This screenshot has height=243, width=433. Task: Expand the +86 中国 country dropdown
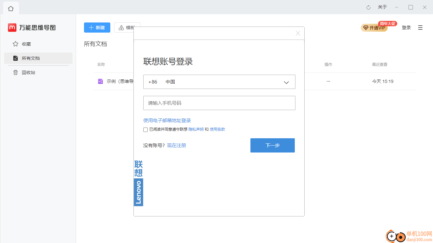(219, 82)
